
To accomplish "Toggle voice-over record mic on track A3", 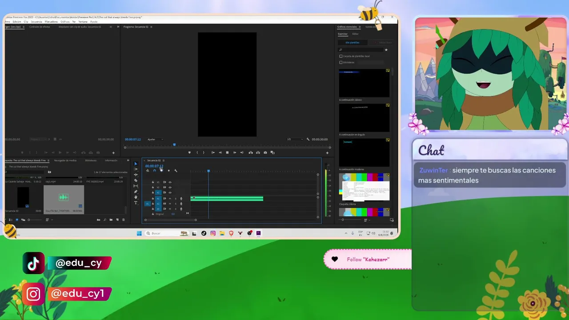I will (181, 209).
